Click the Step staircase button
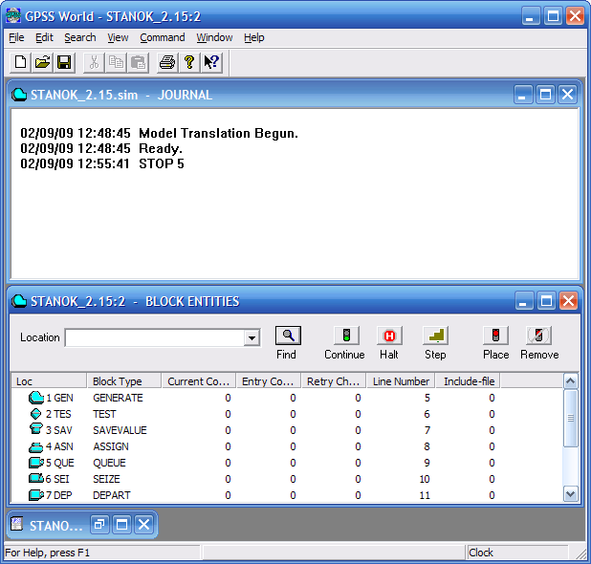Screen dimensions: 591x564 coord(436,336)
